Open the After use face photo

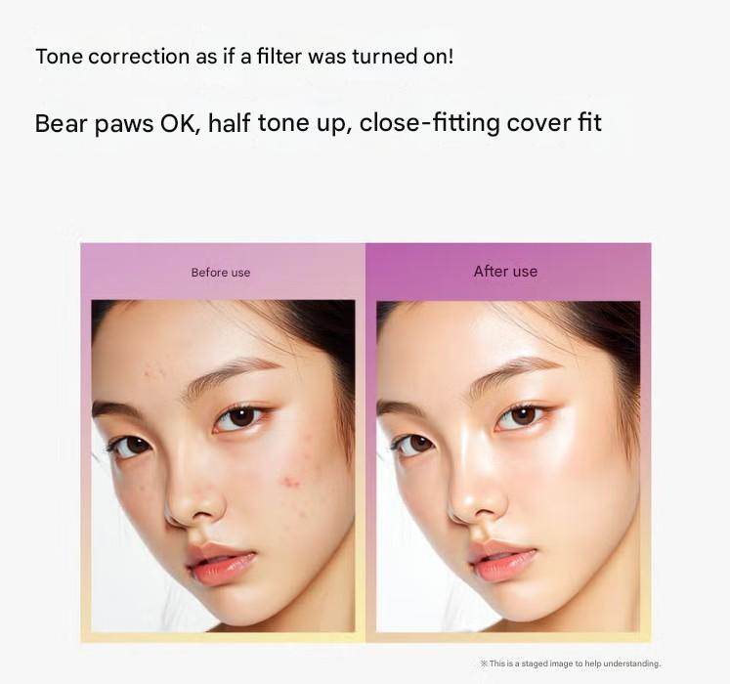point(508,466)
